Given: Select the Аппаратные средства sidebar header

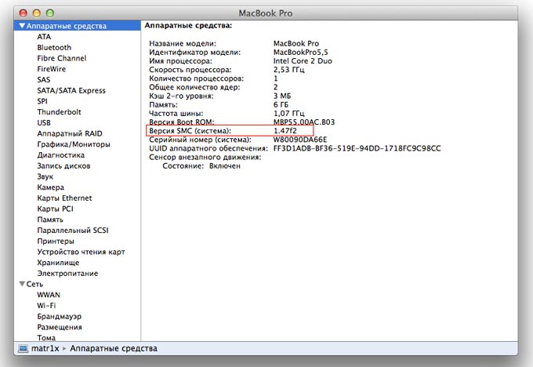Looking at the screenshot, I should (77, 26).
